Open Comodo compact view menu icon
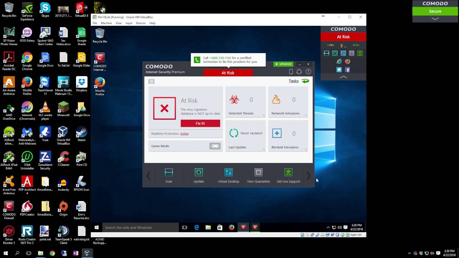This screenshot has width=459, height=258. [152, 81]
